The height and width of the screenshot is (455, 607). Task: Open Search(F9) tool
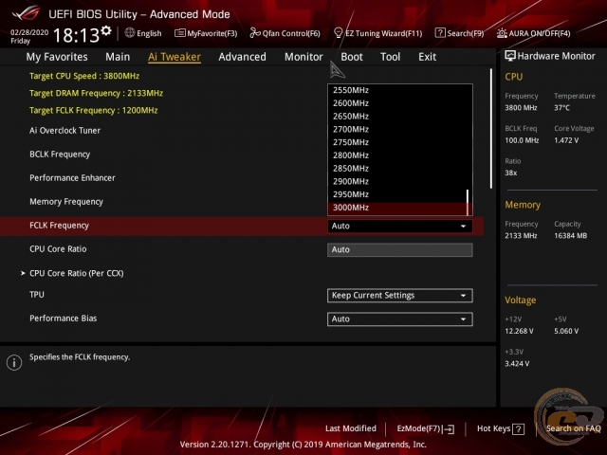459,33
